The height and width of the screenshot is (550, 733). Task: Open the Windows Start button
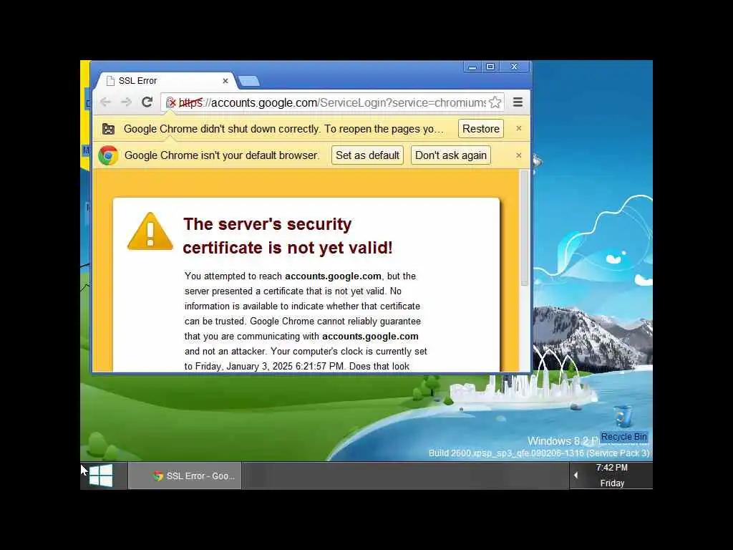(101, 476)
